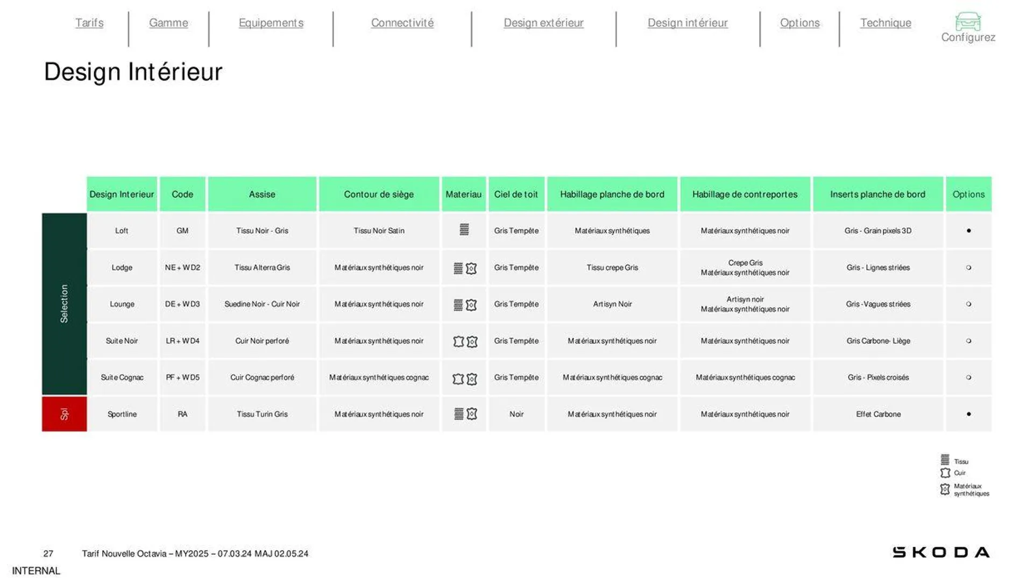This screenshot has height=581, width=1033.
Task: Go to the Connectivité section
Action: click(x=402, y=23)
